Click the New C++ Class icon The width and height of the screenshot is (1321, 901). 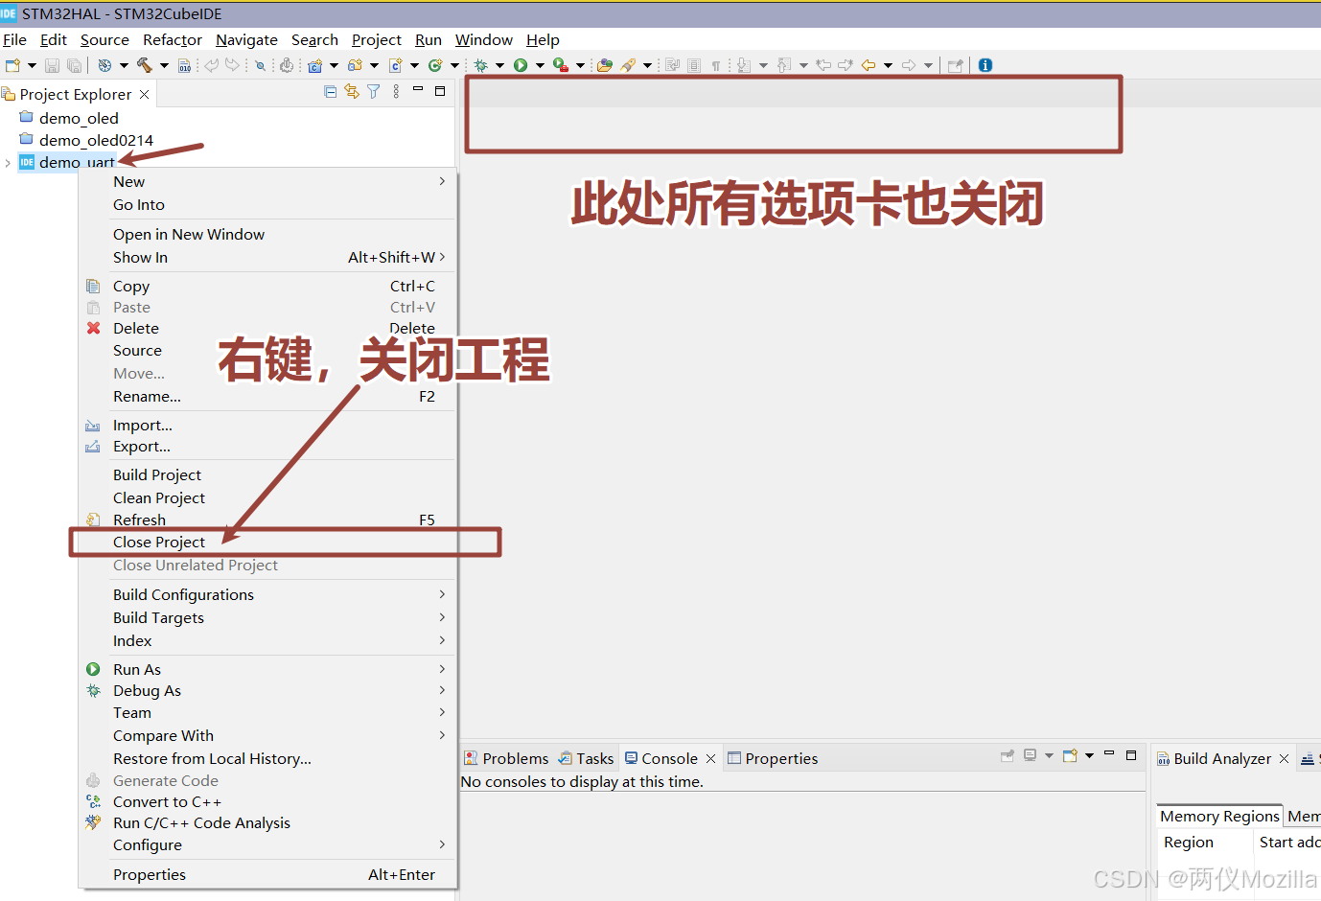434,65
